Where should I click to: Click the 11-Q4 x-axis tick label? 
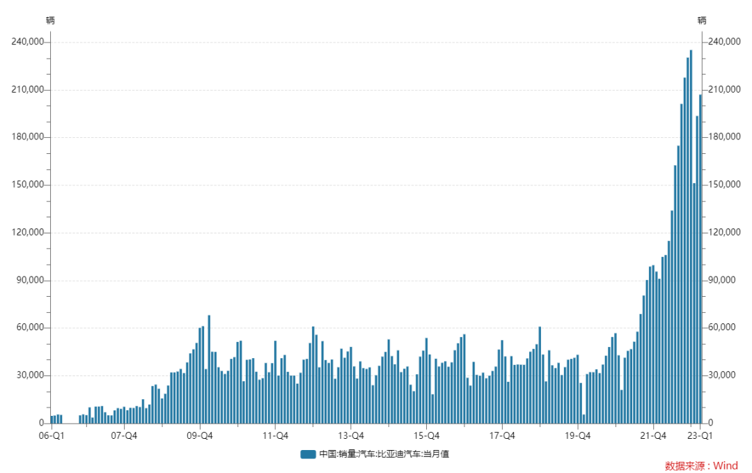coord(276,435)
